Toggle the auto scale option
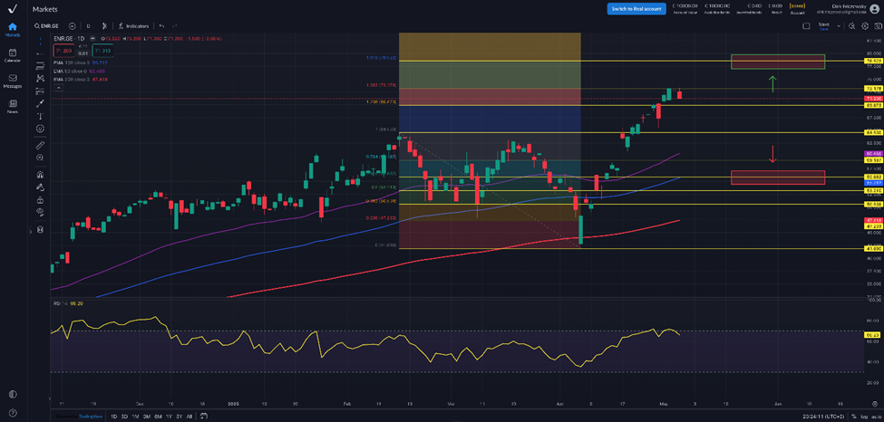The width and height of the screenshot is (884, 422). coord(874,416)
